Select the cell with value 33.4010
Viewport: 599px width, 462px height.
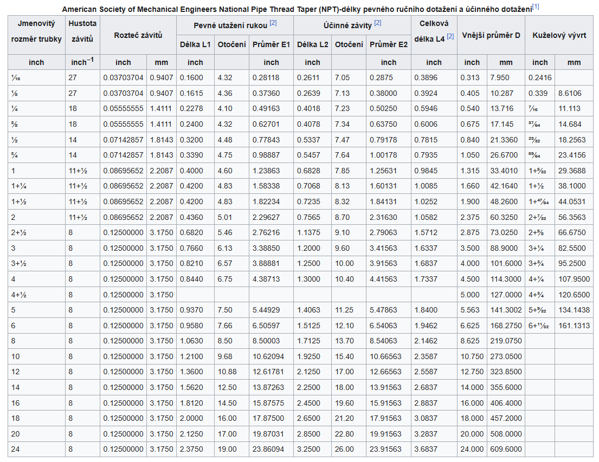click(506, 171)
